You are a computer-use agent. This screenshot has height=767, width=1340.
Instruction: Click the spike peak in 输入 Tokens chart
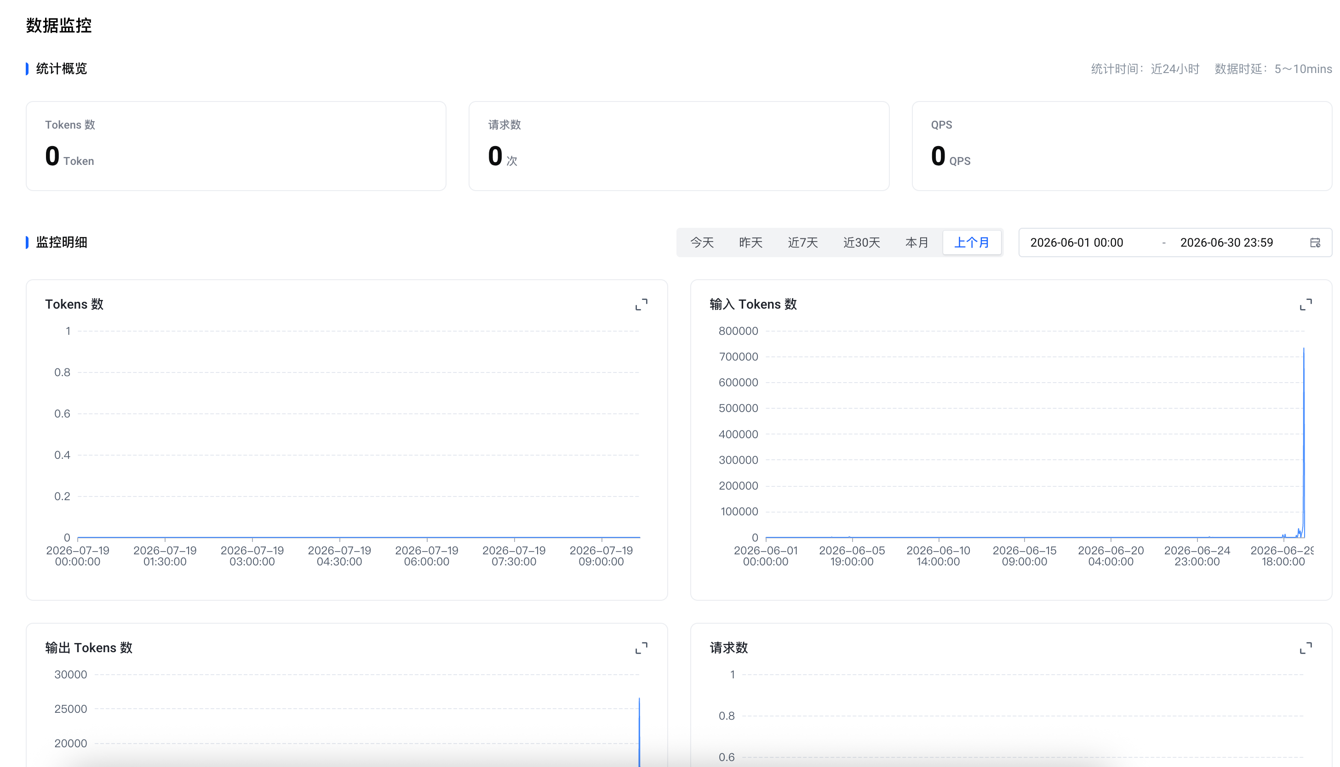pyautogui.click(x=1304, y=349)
